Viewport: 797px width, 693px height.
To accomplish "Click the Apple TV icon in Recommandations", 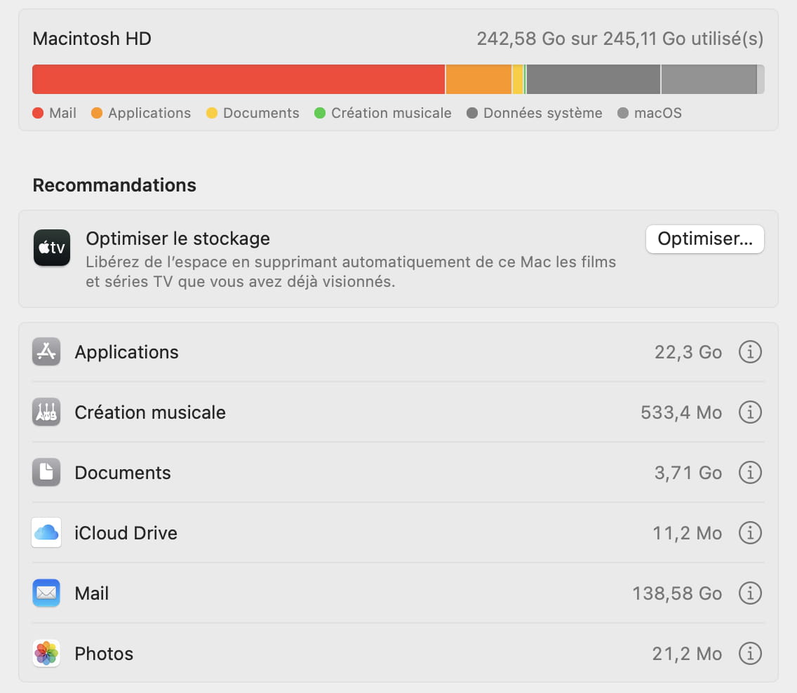I will click(52, 248).
